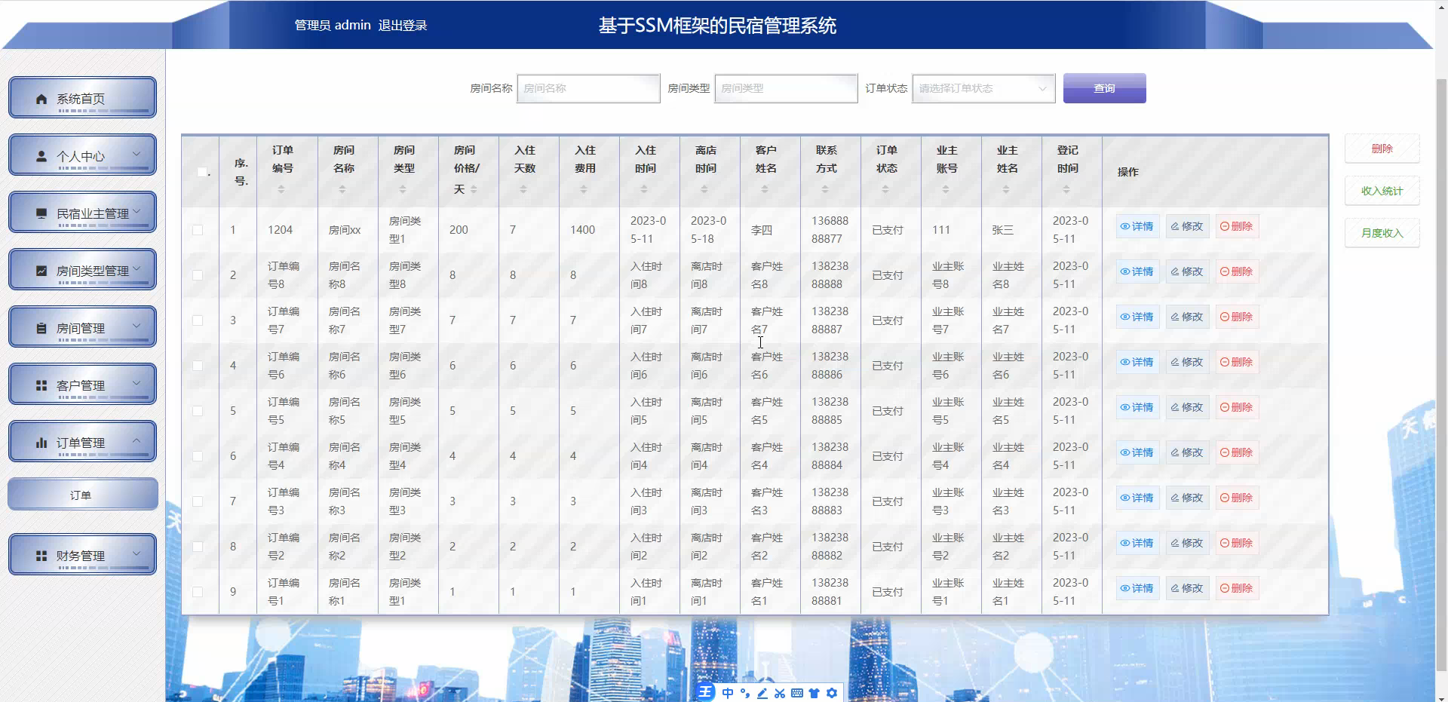Click the IME scissors icon
This screenshot has height=702, width=1448.
780,693
